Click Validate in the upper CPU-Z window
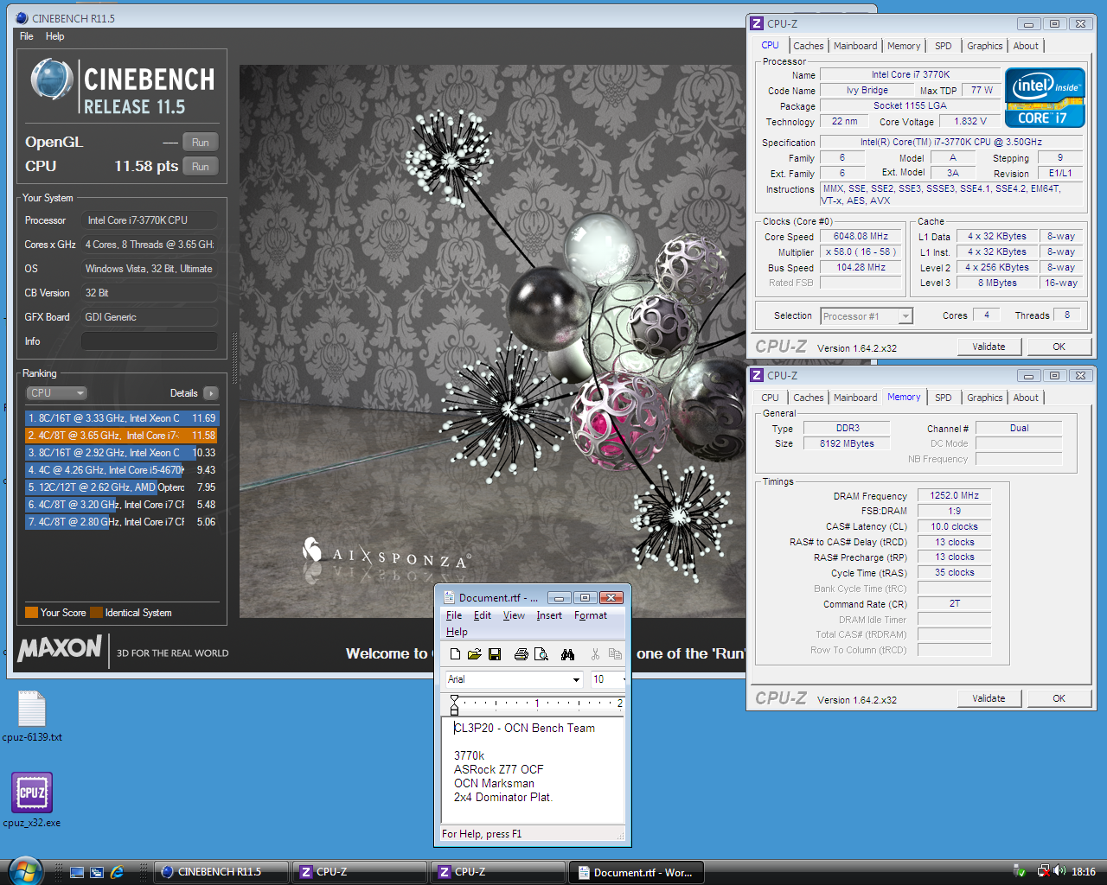1107x885 pixels. click(989, 347)
